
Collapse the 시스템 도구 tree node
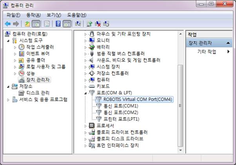coord(9,40)
